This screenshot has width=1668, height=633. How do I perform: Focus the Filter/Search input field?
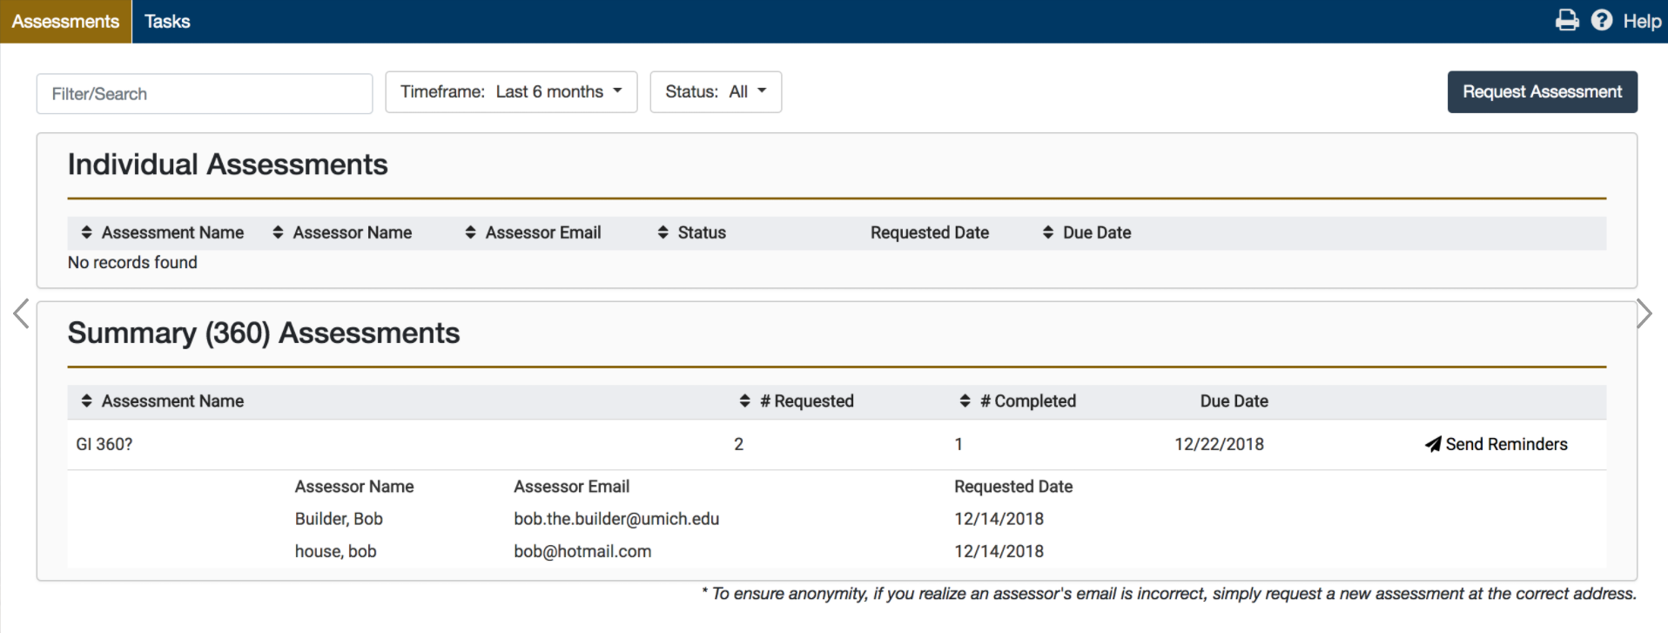pyautogui.click(x=205, y=93)
